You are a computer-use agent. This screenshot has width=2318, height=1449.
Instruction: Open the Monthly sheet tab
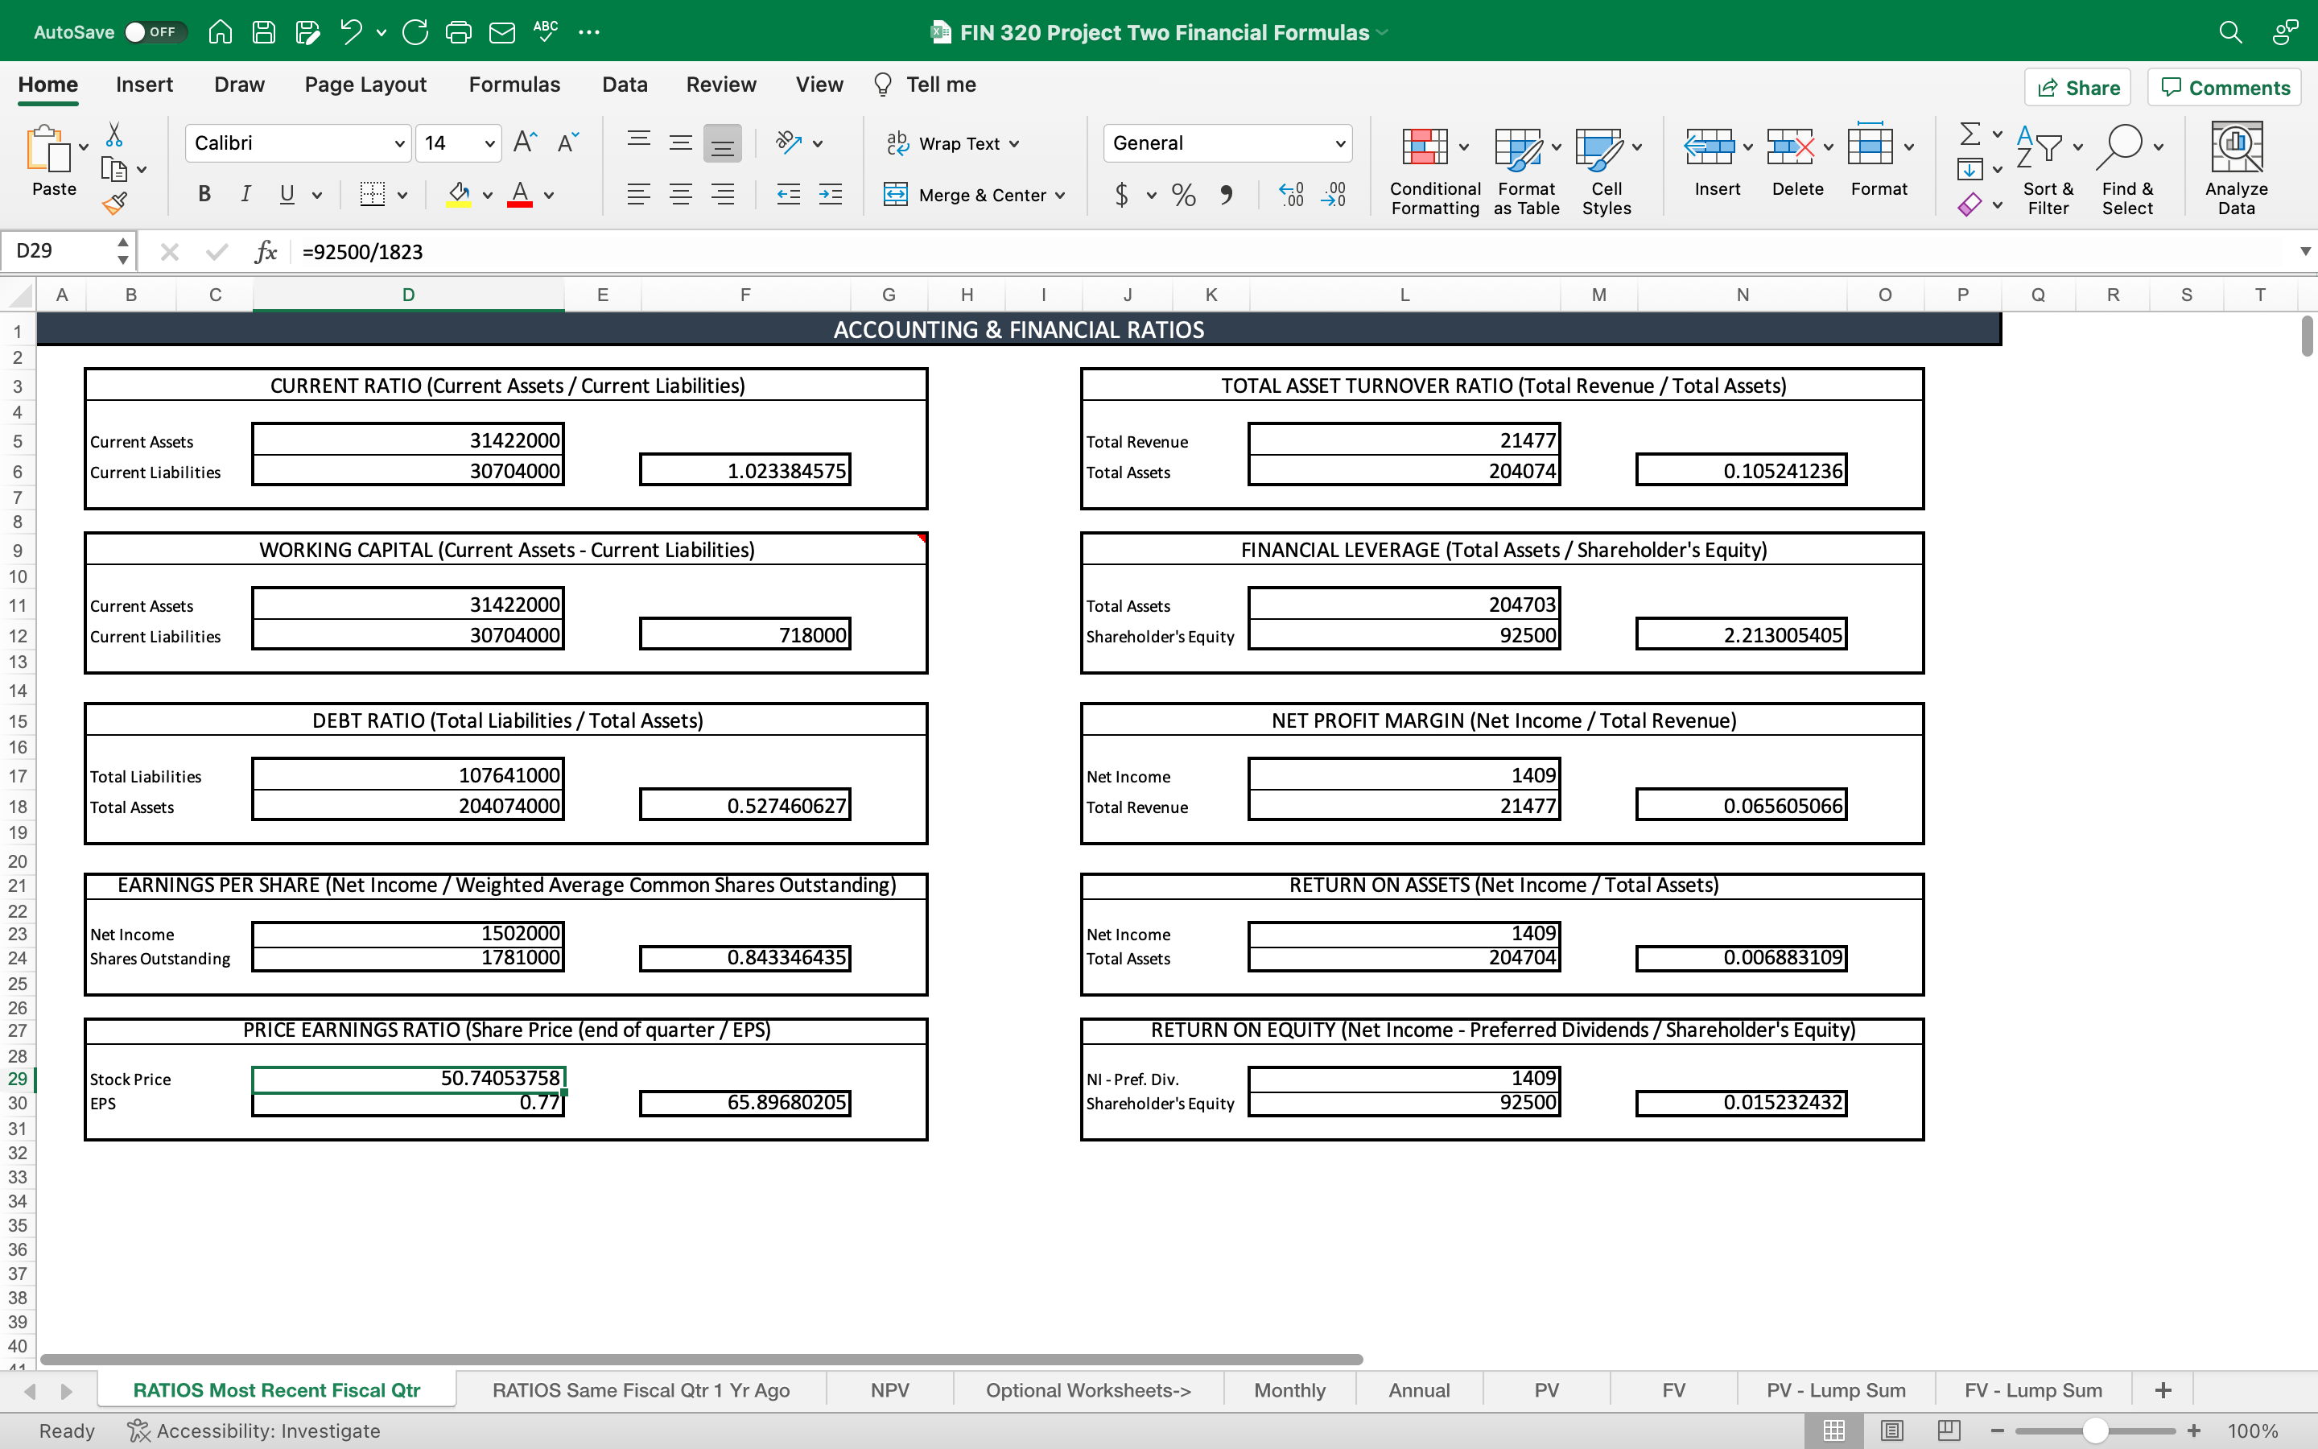[x=1289, y=1389]
